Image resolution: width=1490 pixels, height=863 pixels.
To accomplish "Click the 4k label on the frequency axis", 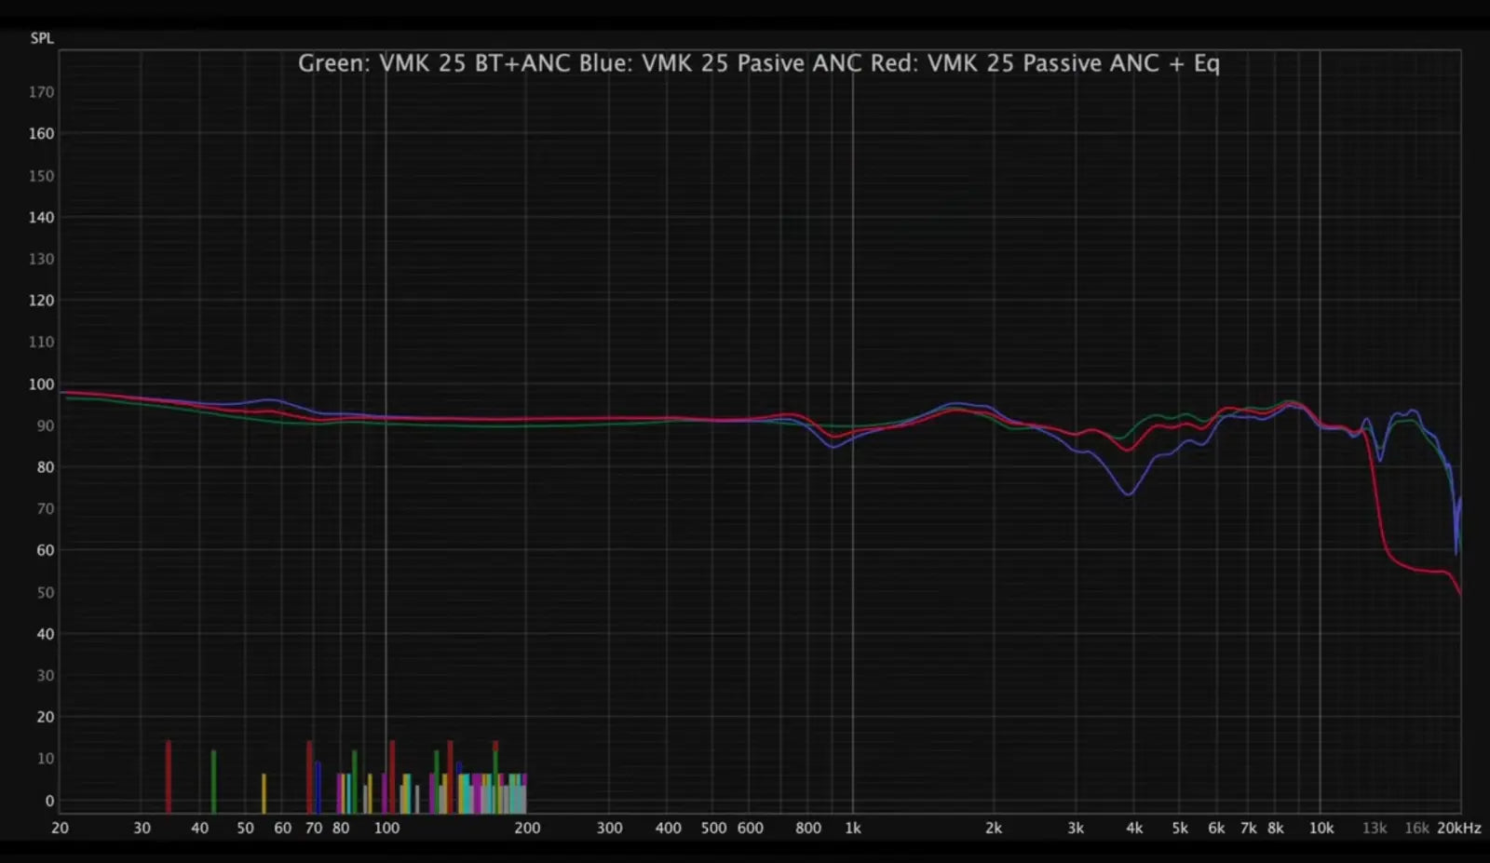I will (1134, 828).
